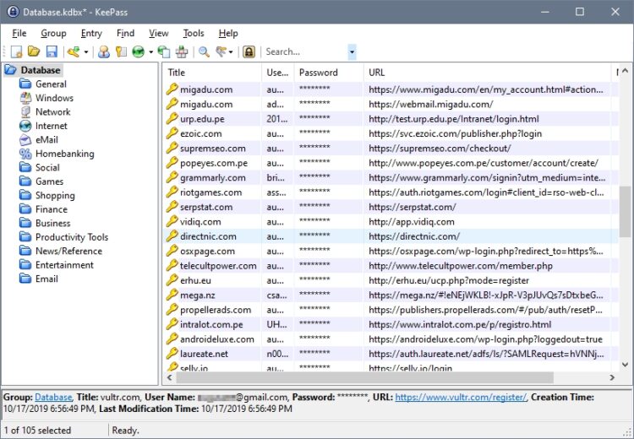
Task: Click the Add Entry key icon
Action: (x=74, y=51)
